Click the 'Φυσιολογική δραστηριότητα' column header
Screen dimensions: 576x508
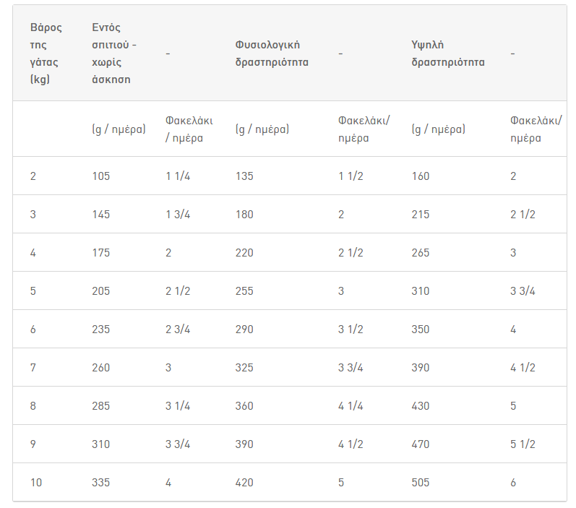[272, 53]
